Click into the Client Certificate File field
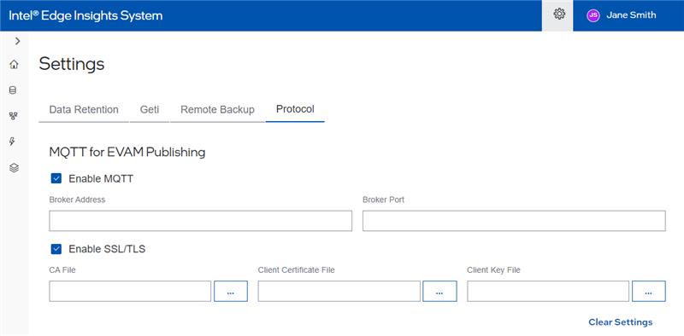Viewport: 684px width, 336px height. 339,291
